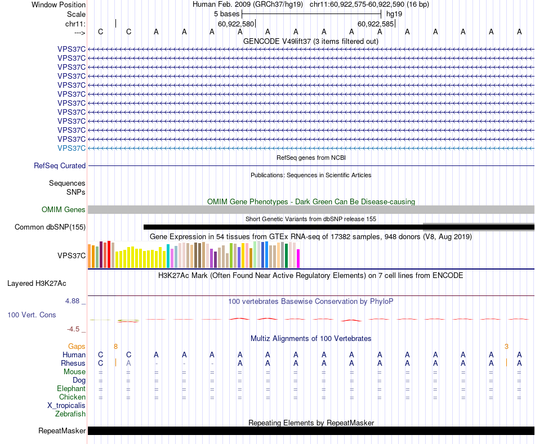Open 100 vertebrates Basewise Conservation title
Screen dimensions: 535x444
(x=311, y=302)
